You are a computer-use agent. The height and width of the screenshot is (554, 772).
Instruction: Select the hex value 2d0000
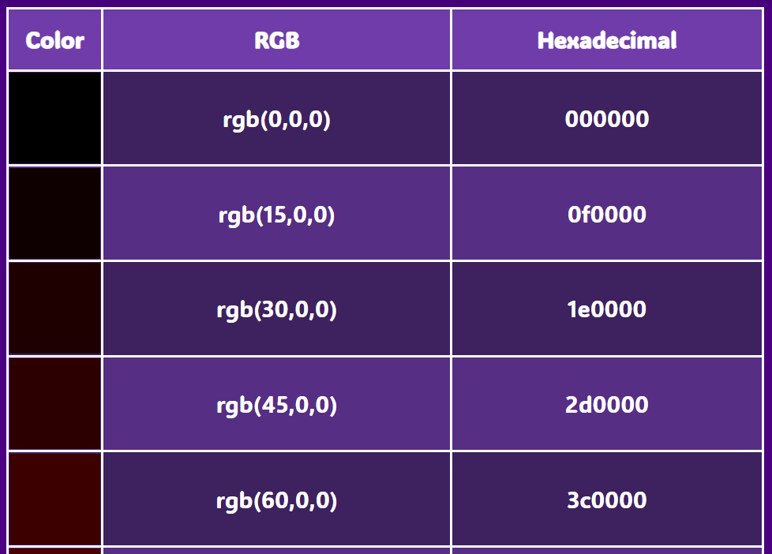click(x=607, y=405)
